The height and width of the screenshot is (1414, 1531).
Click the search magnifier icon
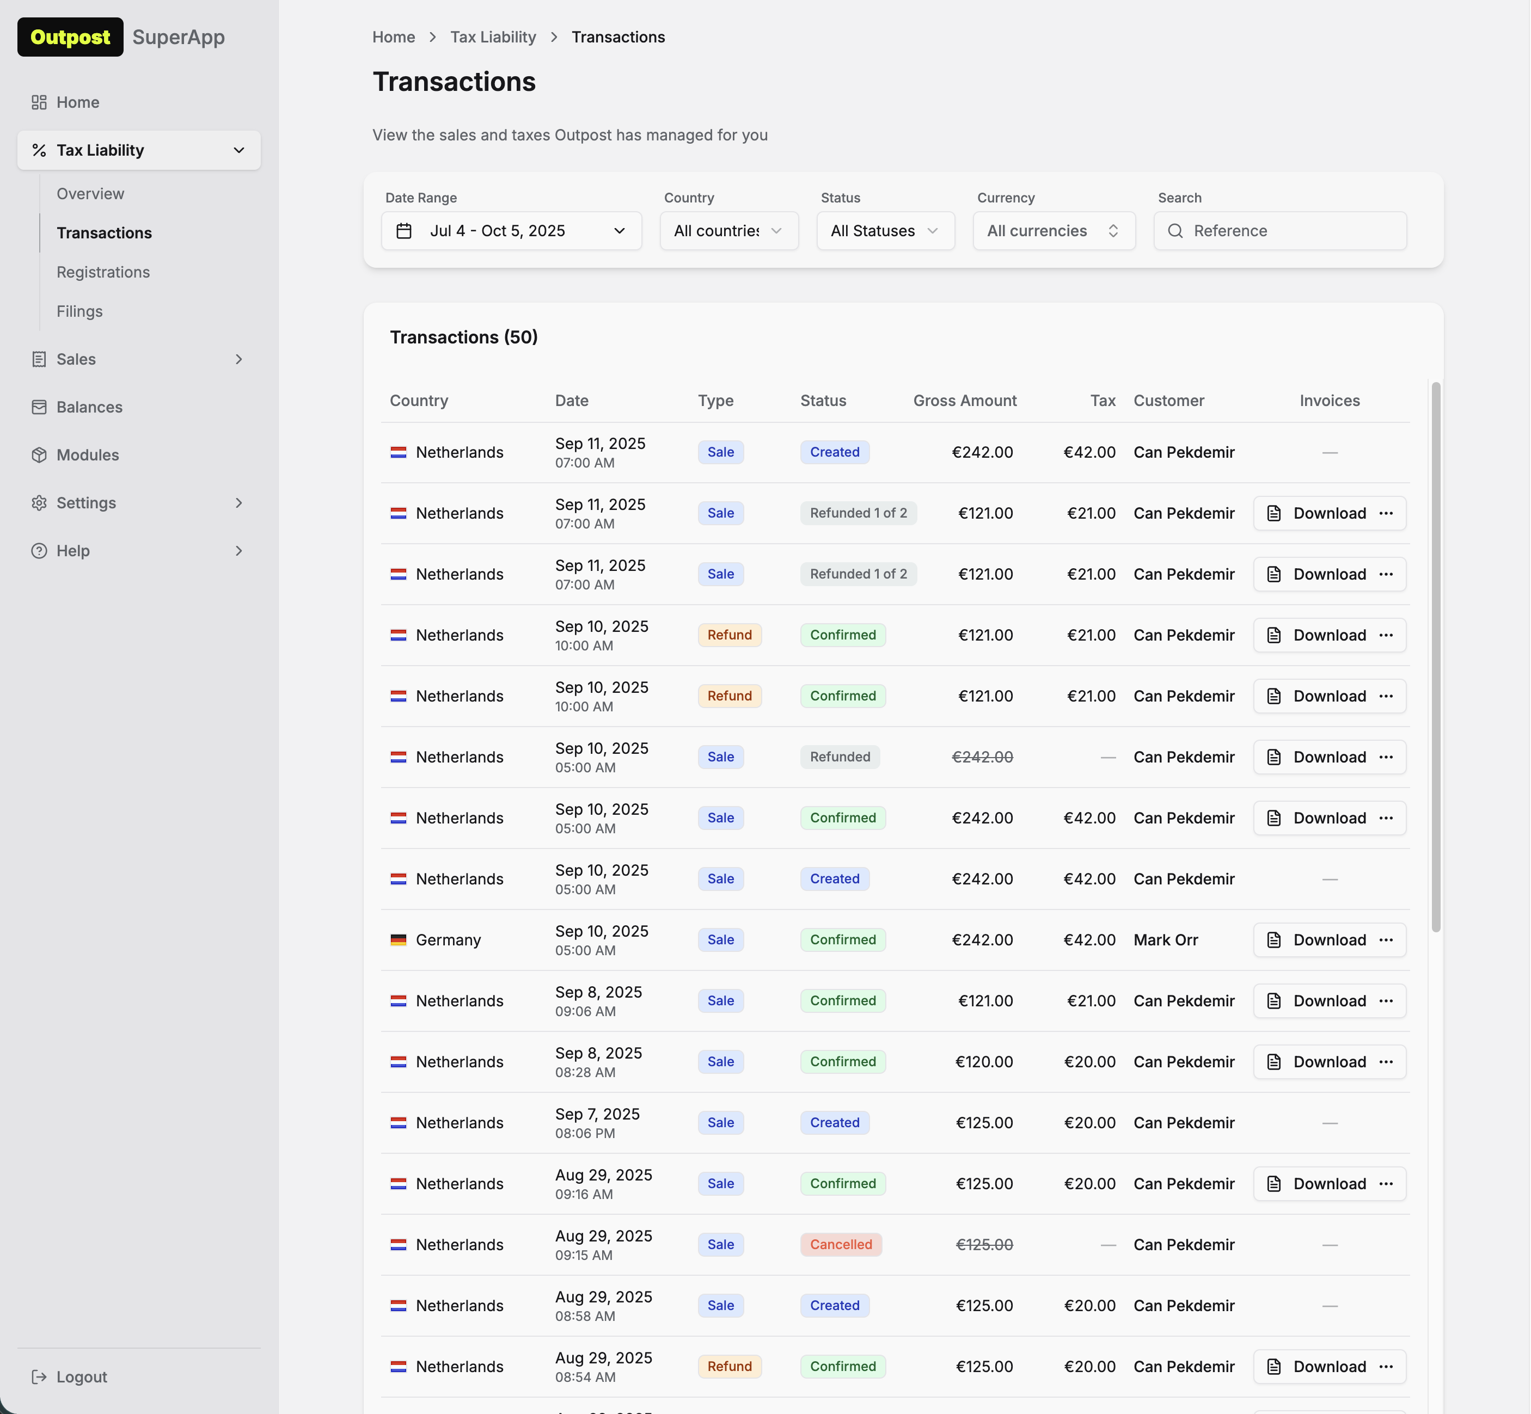pos(1175,231)
